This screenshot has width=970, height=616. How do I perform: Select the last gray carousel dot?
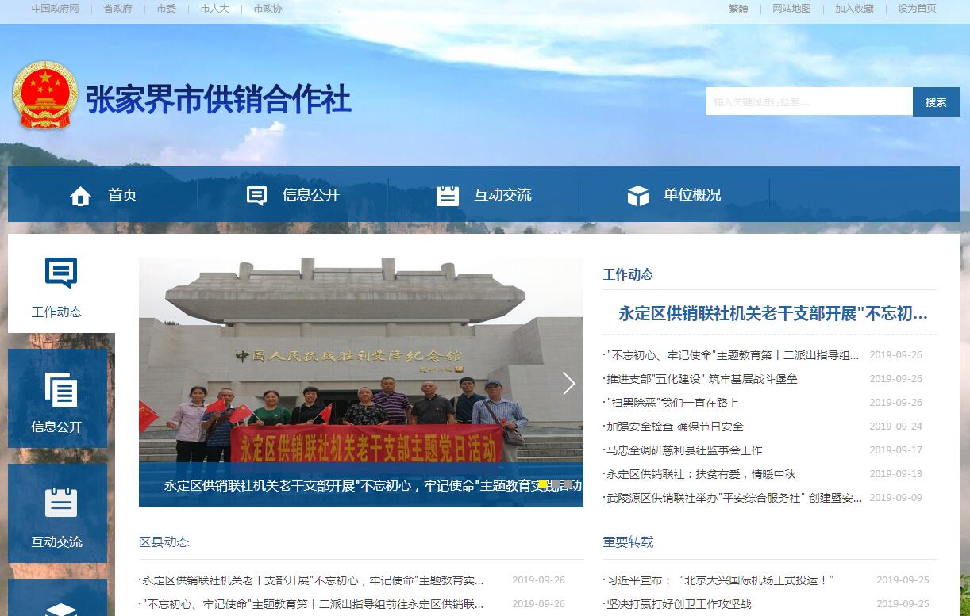point(567,484)
